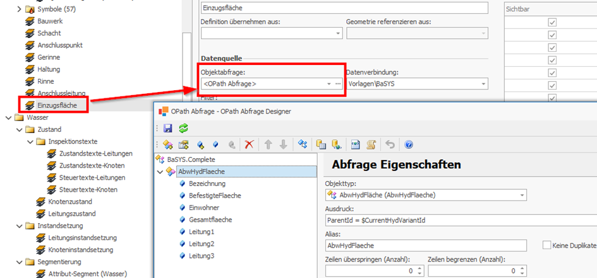Select the Leitung1 attribute node

[202, 232]
